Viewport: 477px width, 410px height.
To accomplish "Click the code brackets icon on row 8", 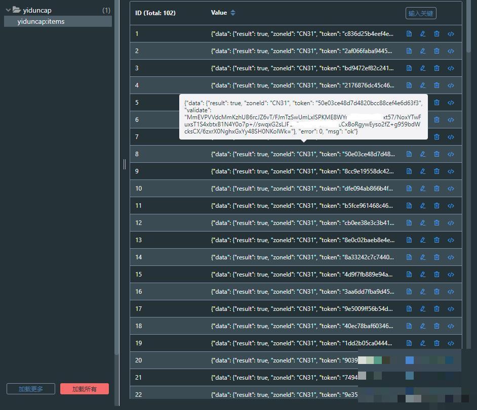I will [x=451, y=154].
